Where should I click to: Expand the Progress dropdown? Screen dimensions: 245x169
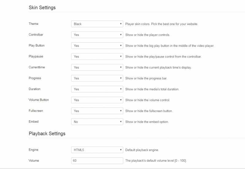point(97,78)
